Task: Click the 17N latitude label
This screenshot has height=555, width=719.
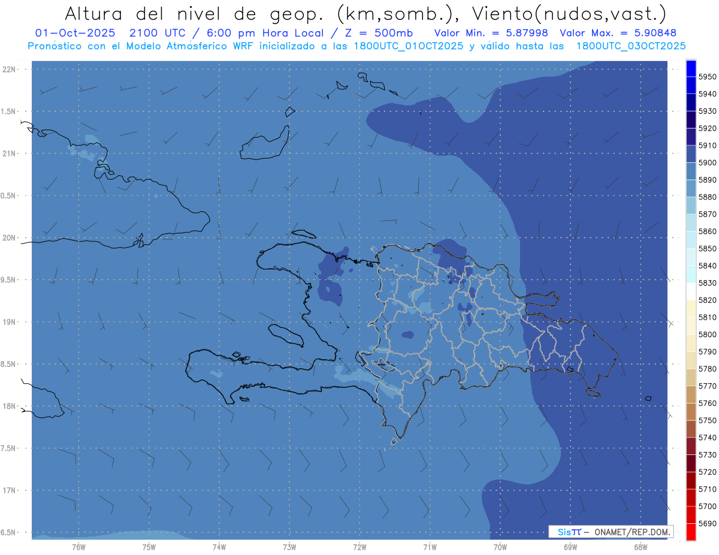Action: click(x=9, y=490)
